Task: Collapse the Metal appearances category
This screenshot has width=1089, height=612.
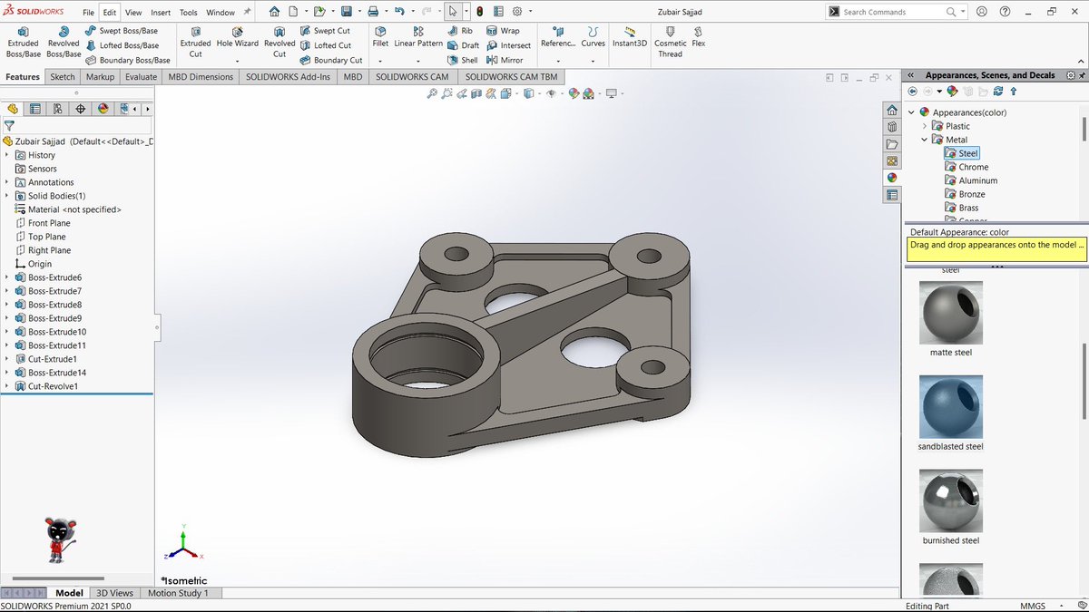Action: tap(925, 140)
